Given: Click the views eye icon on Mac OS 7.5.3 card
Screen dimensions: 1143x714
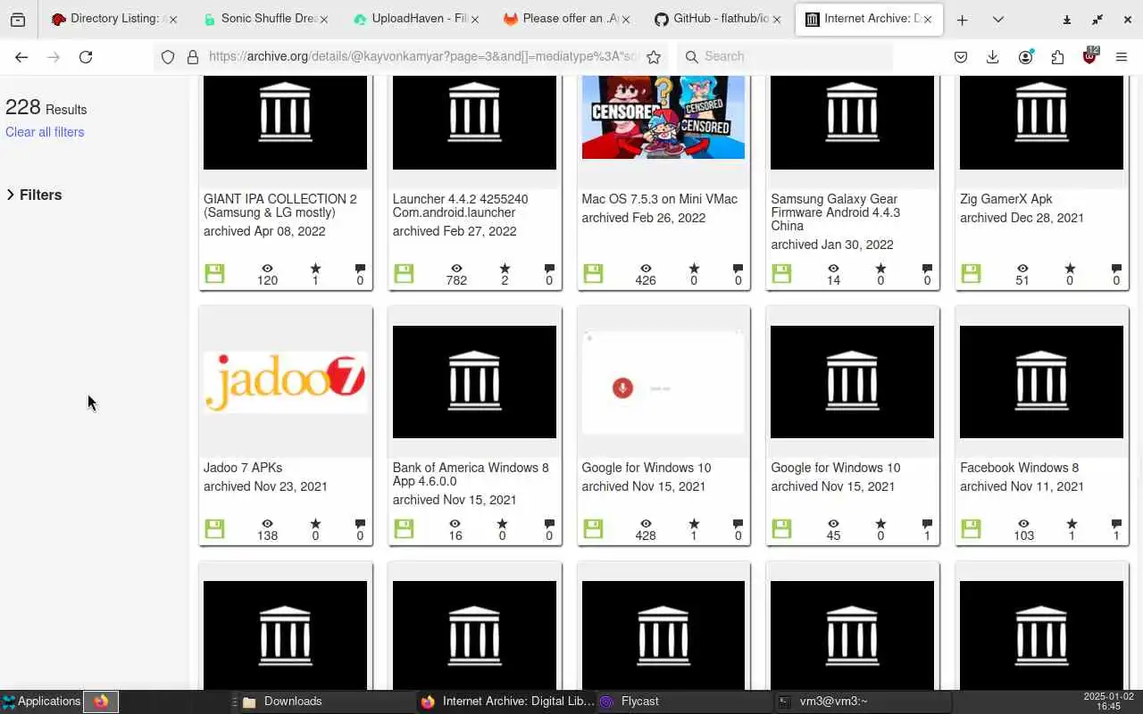Looking at the screenshot, I should [x=646, y=268].
